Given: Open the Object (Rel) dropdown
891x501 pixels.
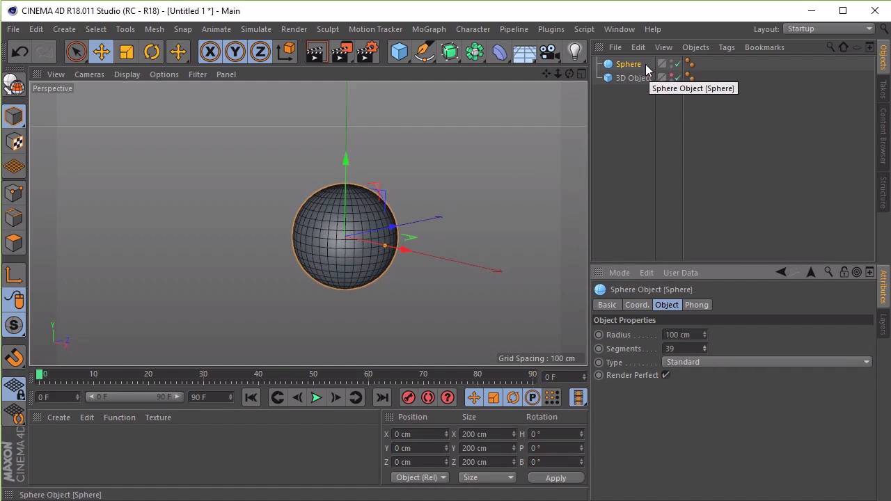Looking at the screenshot, I should coord(420,477).
